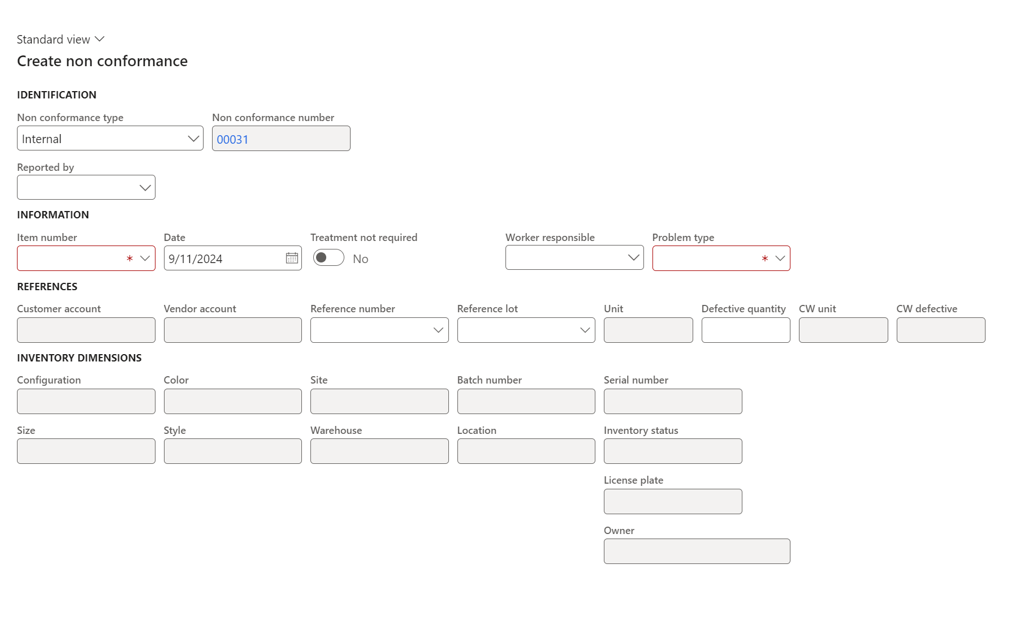
Task: Click the Vendor account field
Action: click(x=232, y=330)
